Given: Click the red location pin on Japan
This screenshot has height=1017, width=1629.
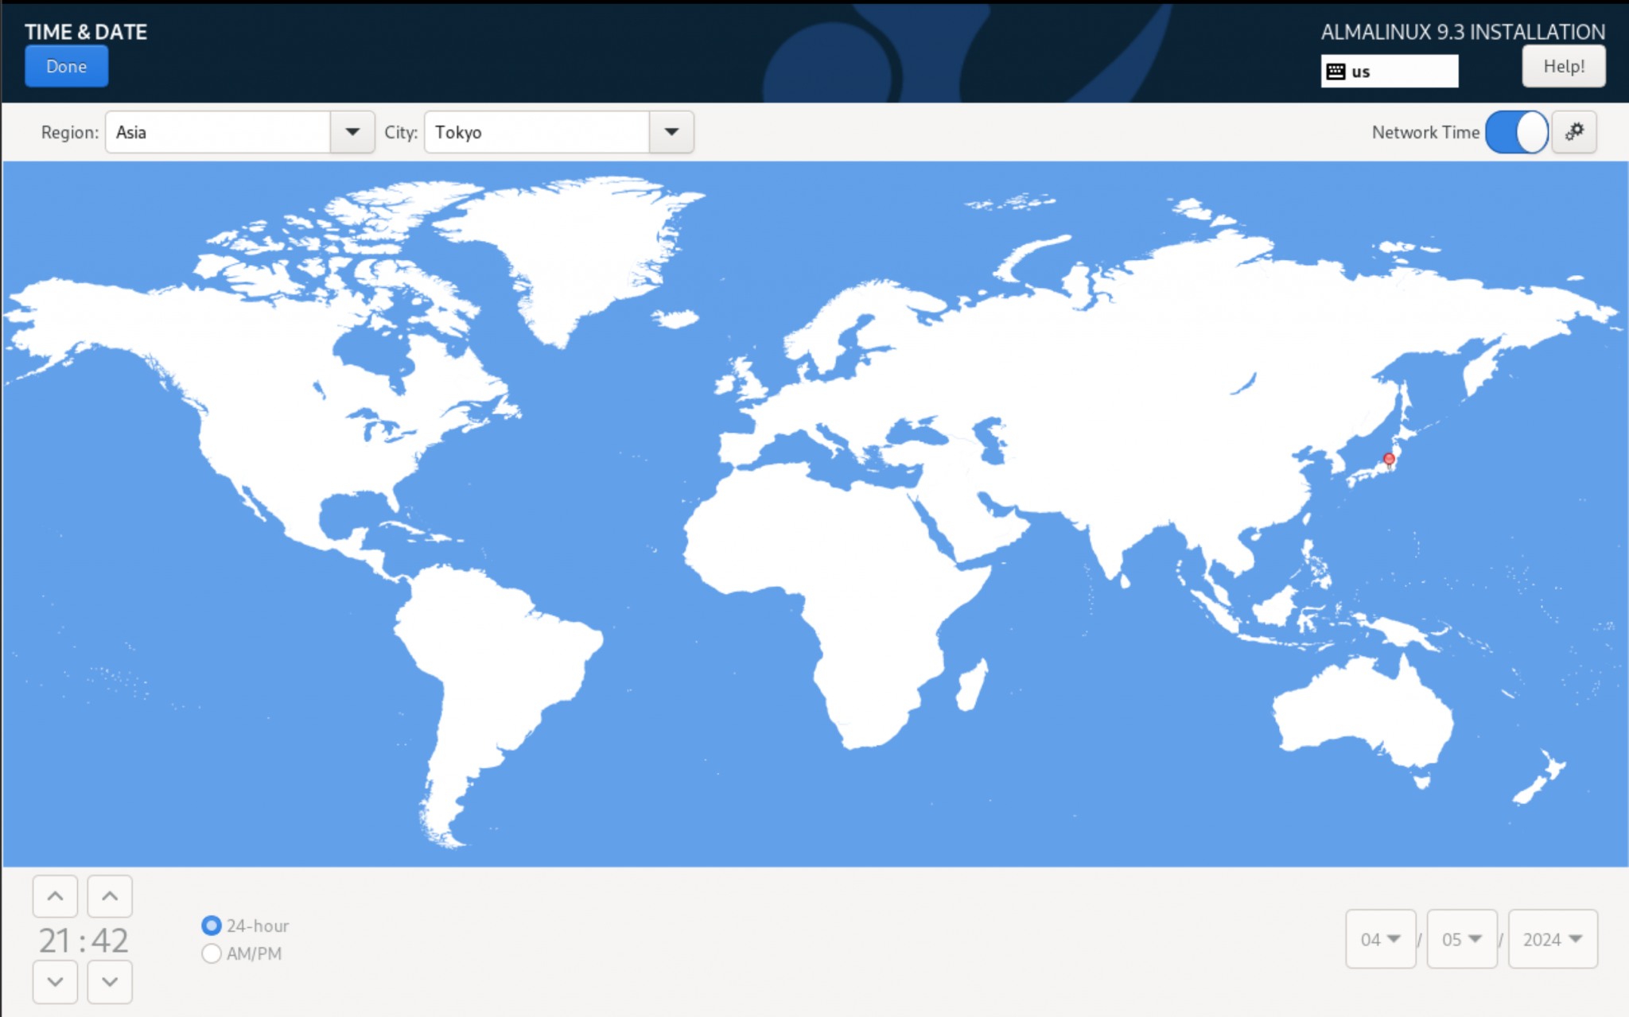Looking at the screenshot, I should [1388, 459].
